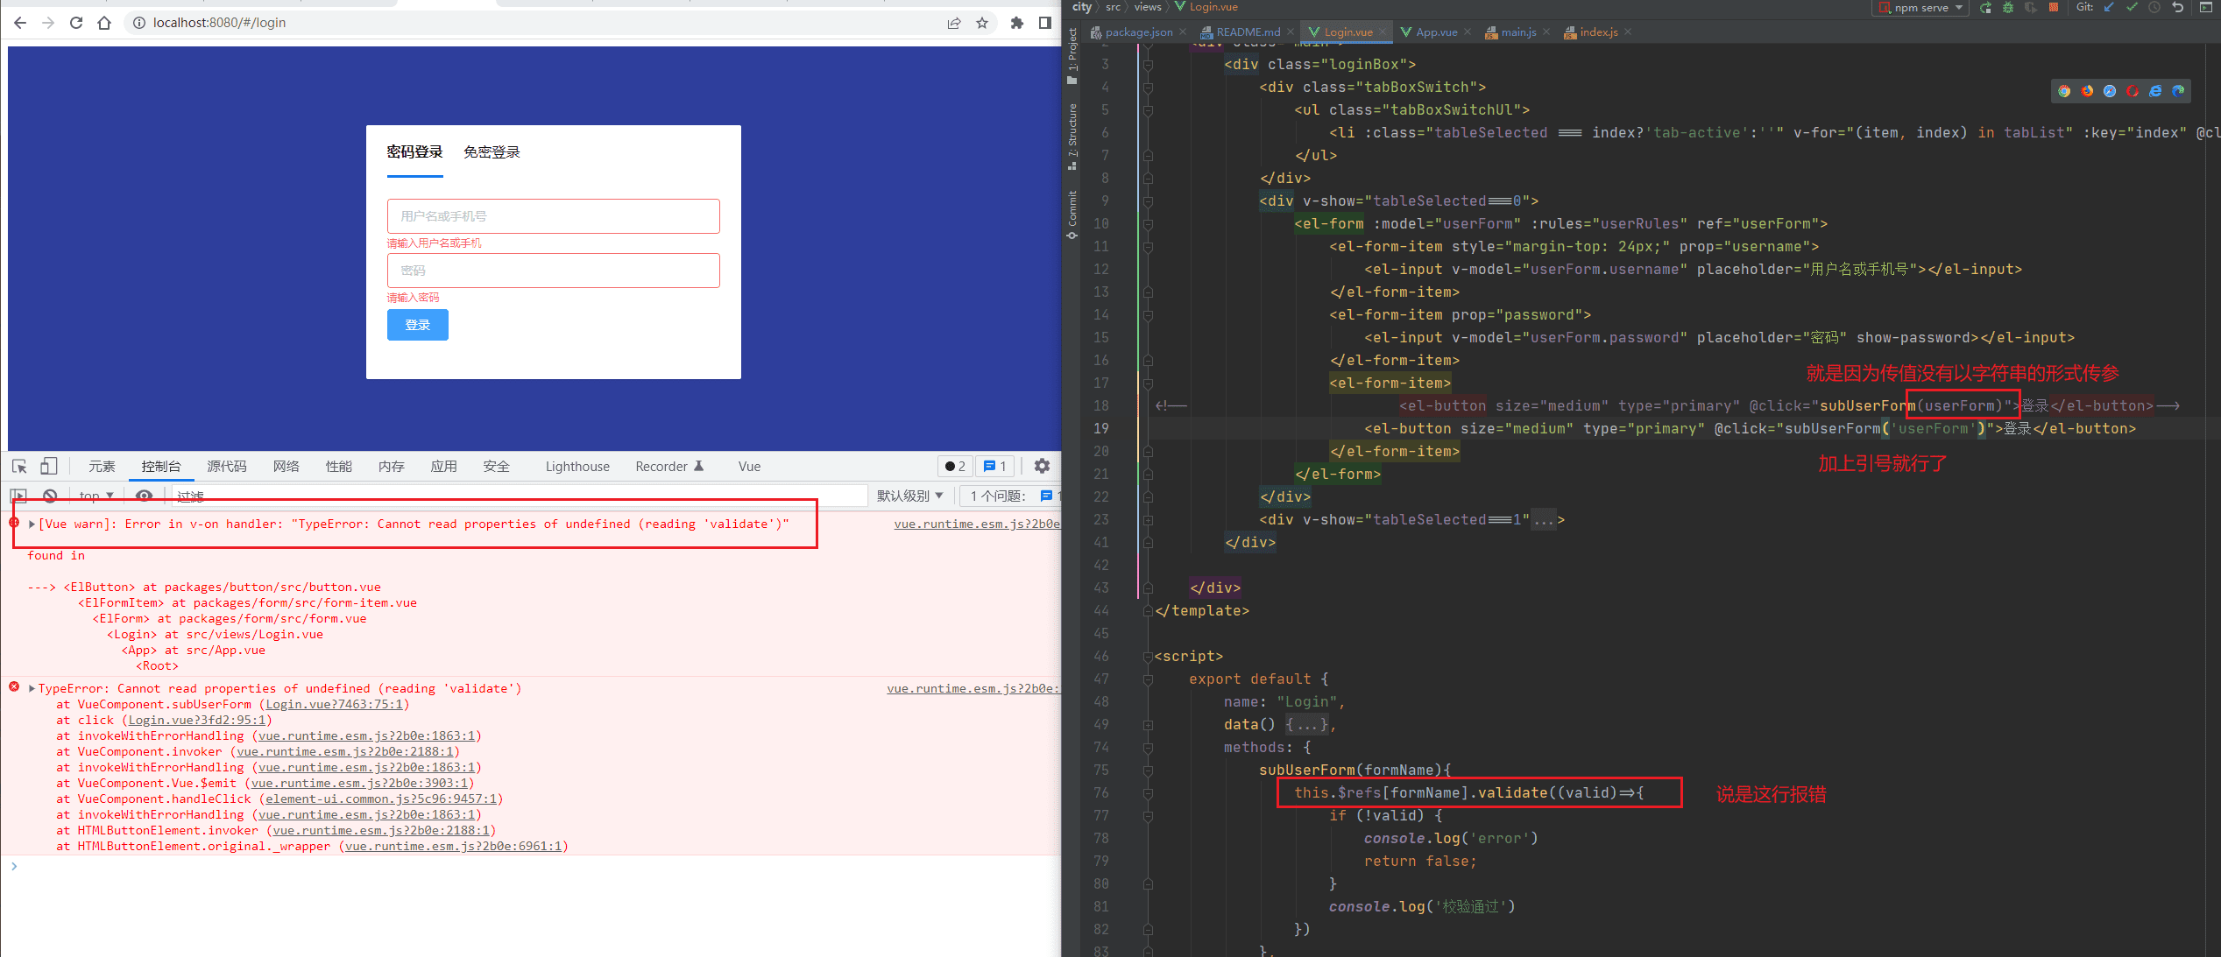Viewport: 2221px width, 957px height.
Task: Expand the TypeError stack trace
Action: click(x=32, y=689)
